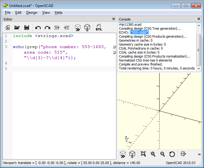Viewport: 204px width, 168px height.
Task: Click the 'Geometries in cache: 0' console line
Action: (136, 40)
